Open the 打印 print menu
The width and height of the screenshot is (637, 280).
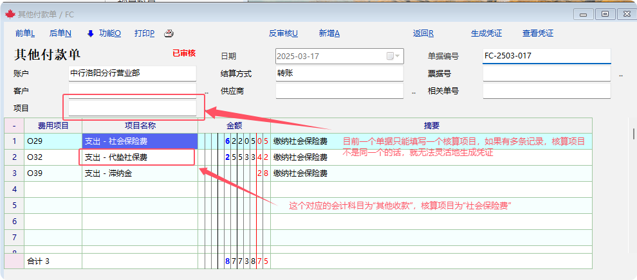pyautogui.click(x=144, y=33)
